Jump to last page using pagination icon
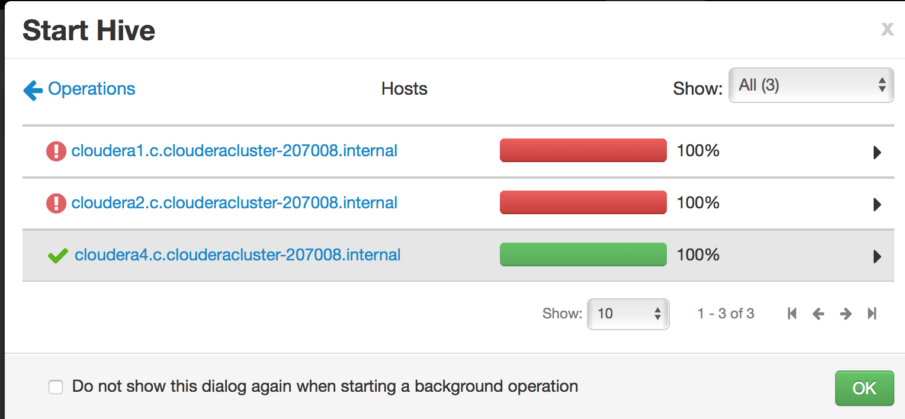This screenshot has height=419, width=905. pyautogui.click(x=872, y=314)
